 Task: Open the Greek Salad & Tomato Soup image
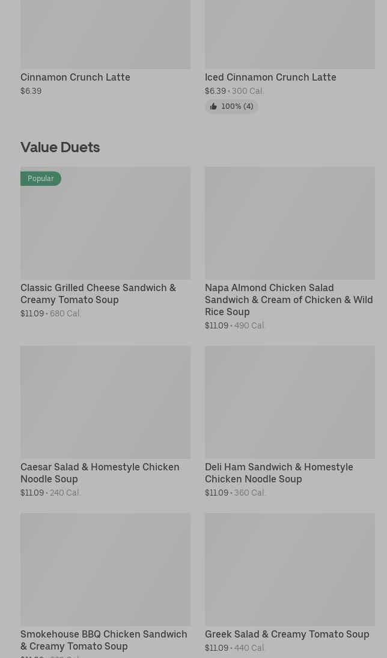click(290, 569)
